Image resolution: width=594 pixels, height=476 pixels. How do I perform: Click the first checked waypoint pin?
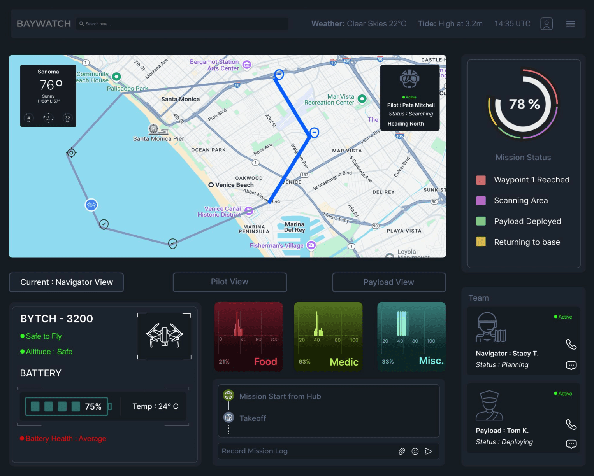coord(104,224)
